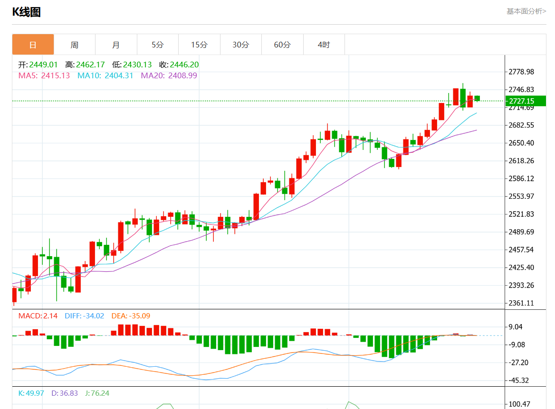Click the MA5: 2415.13 indicator label
The height and width of the screenshot is (409, 555).
(44, 75)
